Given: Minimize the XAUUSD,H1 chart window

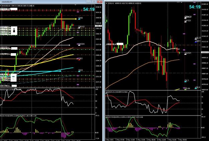Looking at the screenshot, I should point(88,2).
